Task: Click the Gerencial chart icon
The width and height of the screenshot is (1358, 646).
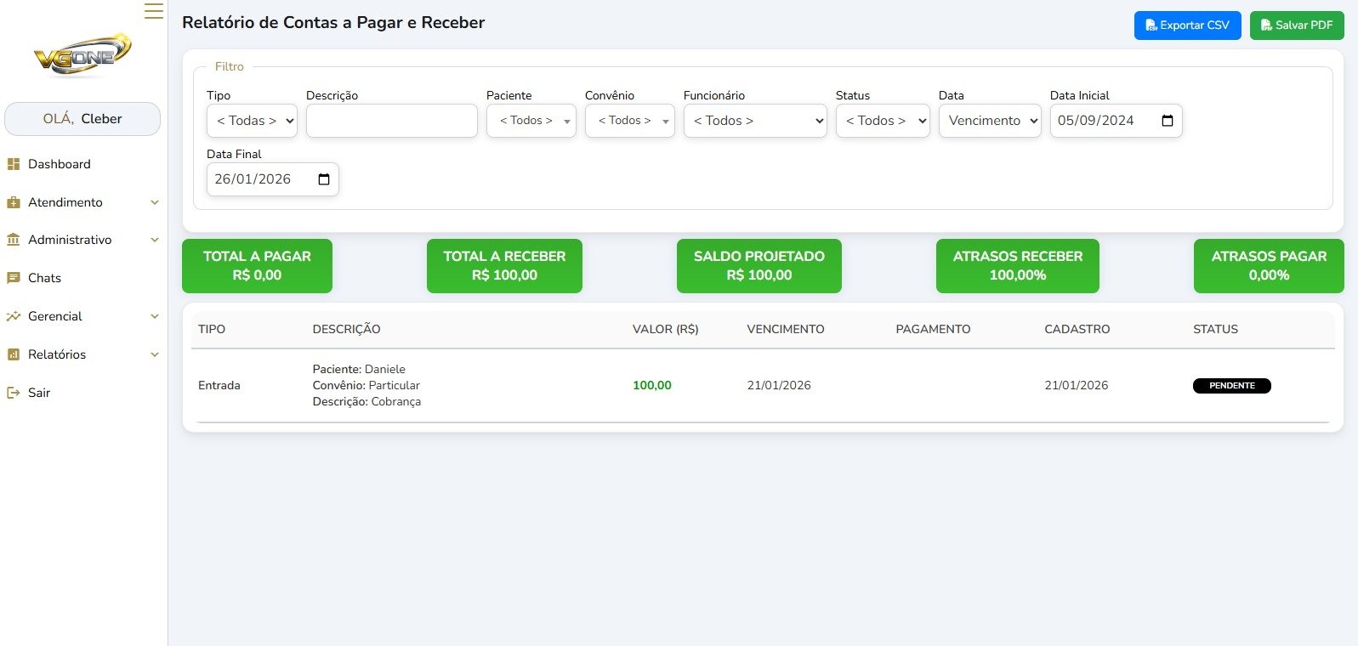Action: point(14,316)
